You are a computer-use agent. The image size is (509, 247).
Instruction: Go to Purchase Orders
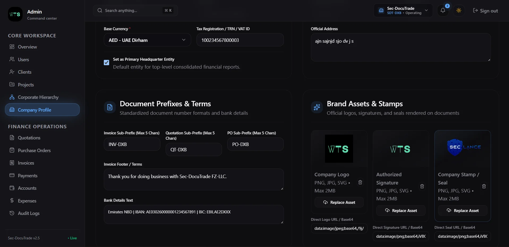(42, 151)
